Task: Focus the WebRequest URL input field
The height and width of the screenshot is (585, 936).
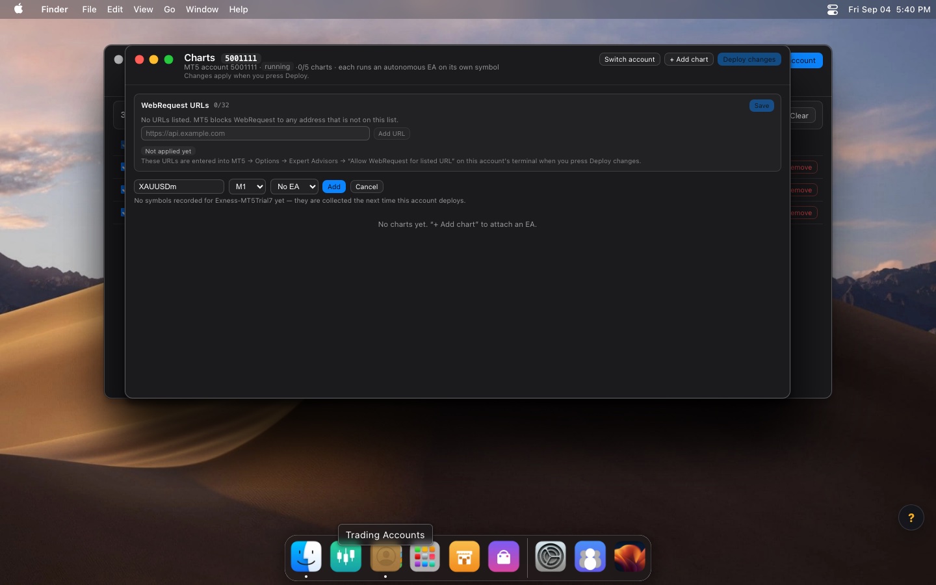Action: pyautogui.click(x=255, y=133)
